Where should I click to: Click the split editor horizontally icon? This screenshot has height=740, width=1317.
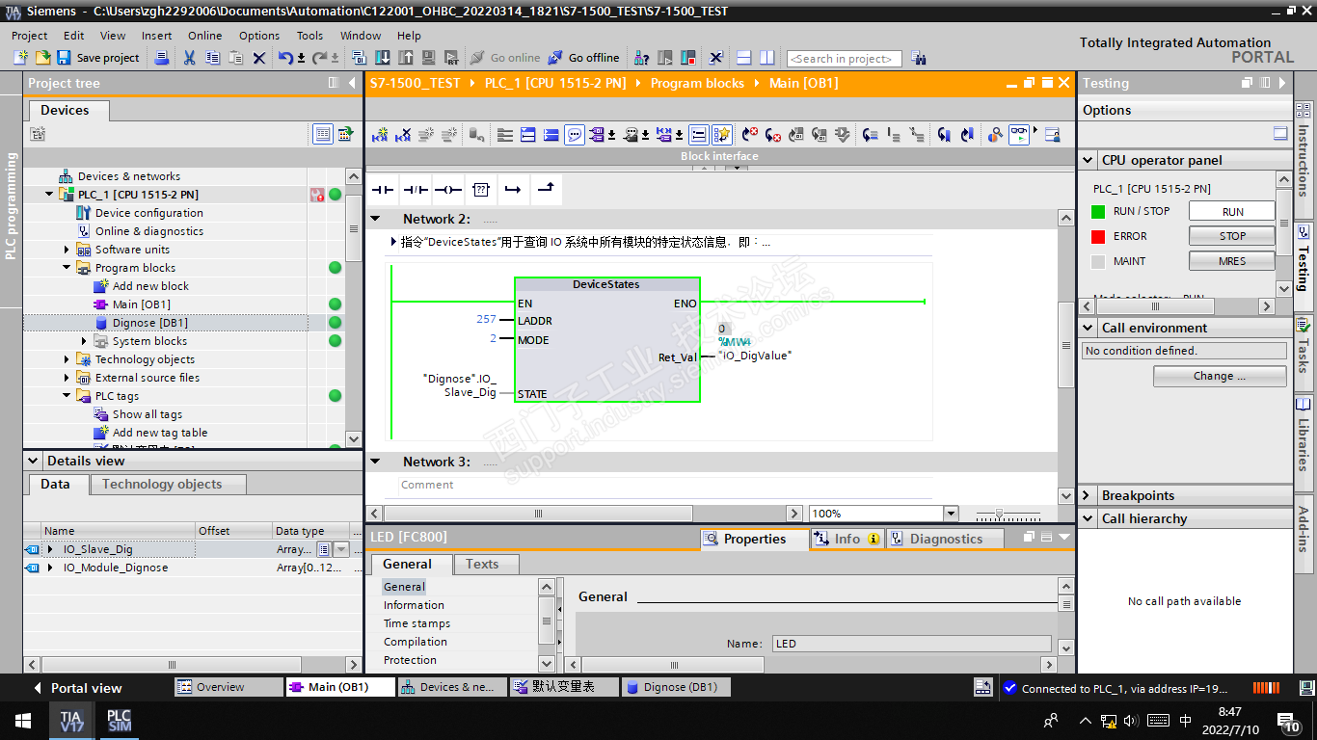coord(743,58)
